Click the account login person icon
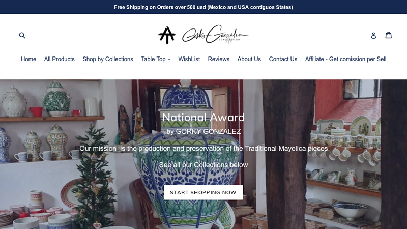The image size is (407, 229). 373,35
